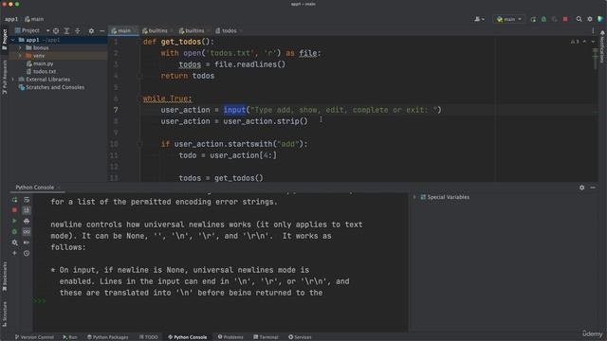Click the console input prompt line
This screenshot has width=607, height=341.
(x=221, y=301)
